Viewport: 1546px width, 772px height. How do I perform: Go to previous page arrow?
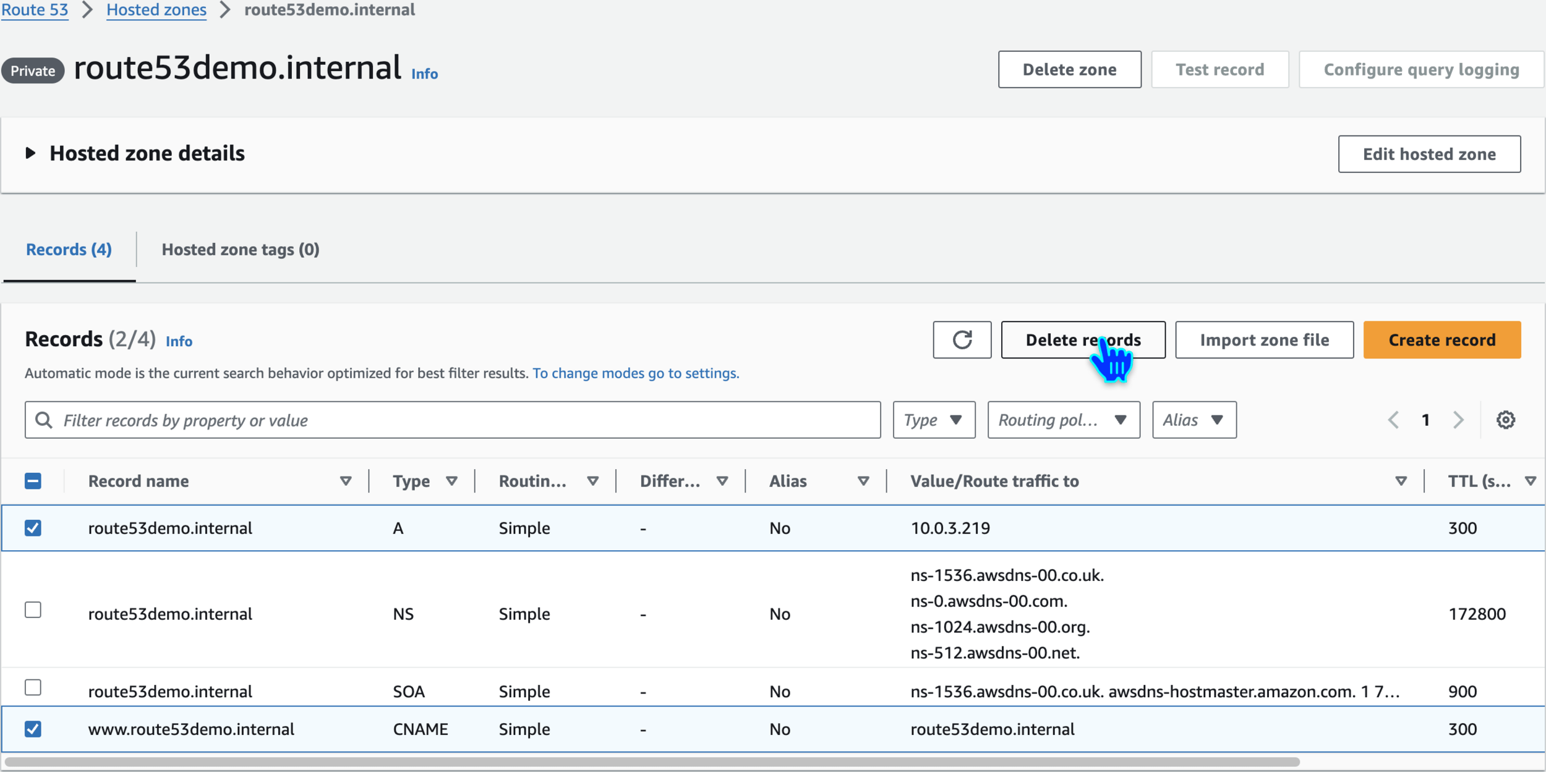coord(1393,420)
